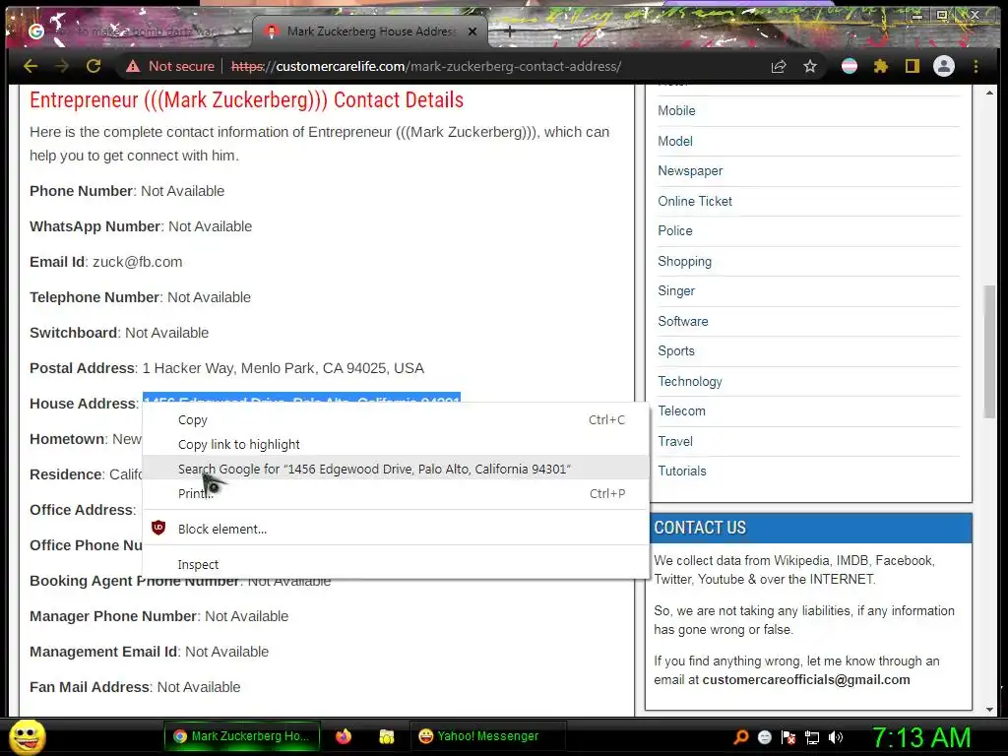Open the striped round extension icon

tap(850, 66)
